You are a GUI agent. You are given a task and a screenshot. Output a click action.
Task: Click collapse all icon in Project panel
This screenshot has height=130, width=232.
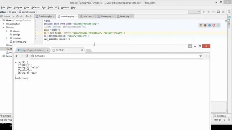[21, 16]
